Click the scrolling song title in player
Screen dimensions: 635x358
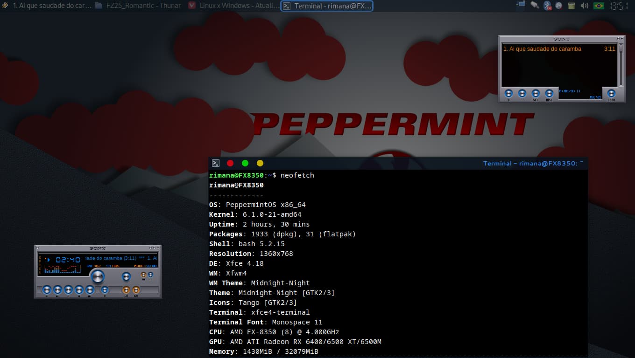pos(121,258)
